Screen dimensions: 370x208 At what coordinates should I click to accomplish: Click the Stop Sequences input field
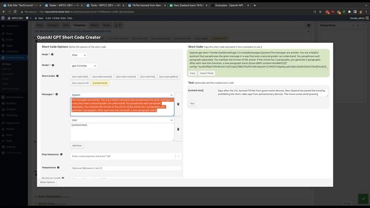[x=123, y=156]
